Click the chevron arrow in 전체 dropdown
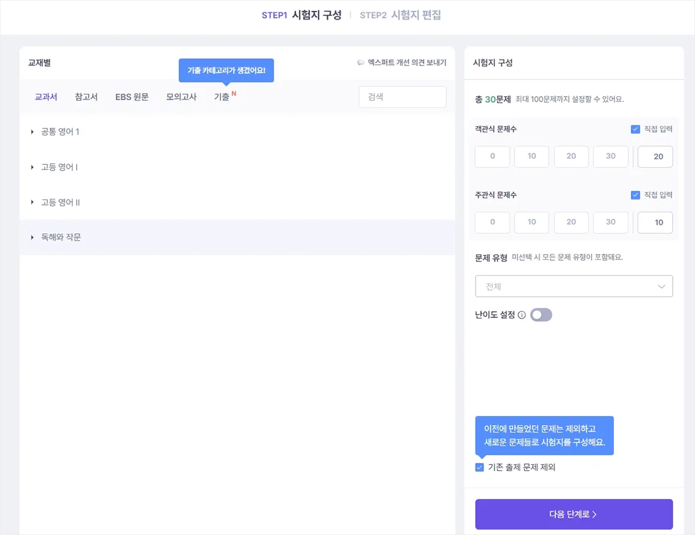 661,287
